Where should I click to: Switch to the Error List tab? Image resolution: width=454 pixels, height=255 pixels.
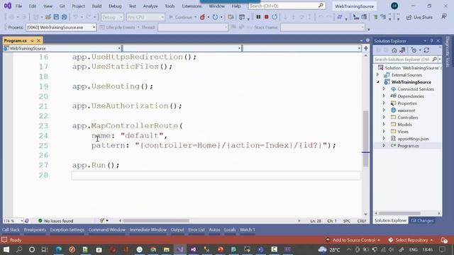pos(196,229)
